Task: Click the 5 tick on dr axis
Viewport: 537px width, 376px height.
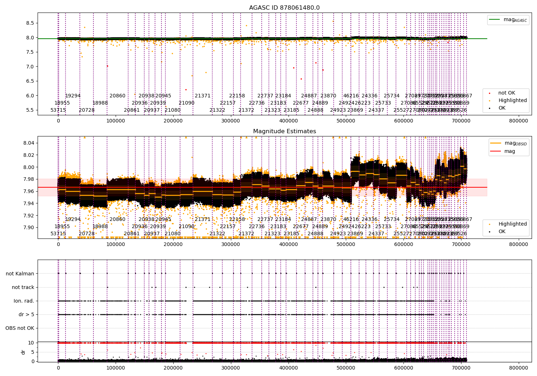Action: pos(33,352)
